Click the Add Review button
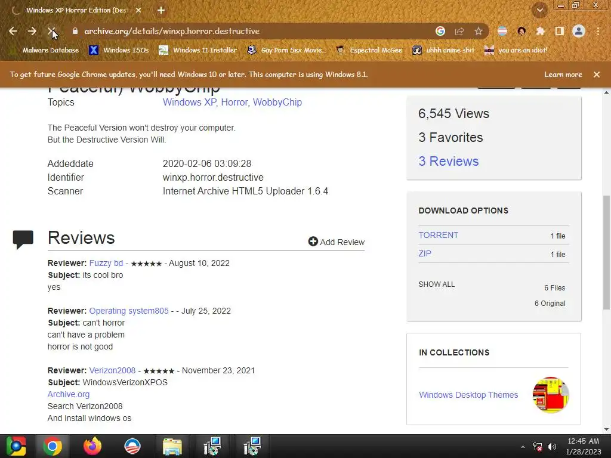Image resolution: width=611 pixels, height=458 pixels. tap(337, 242)
